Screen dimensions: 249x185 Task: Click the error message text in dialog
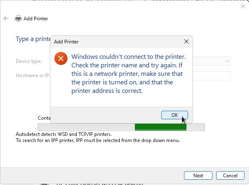pos(128,73)
